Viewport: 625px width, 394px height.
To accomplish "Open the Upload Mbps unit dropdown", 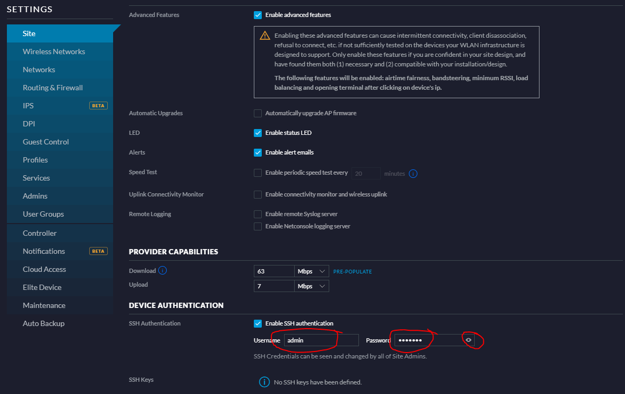I will [312, 286].
